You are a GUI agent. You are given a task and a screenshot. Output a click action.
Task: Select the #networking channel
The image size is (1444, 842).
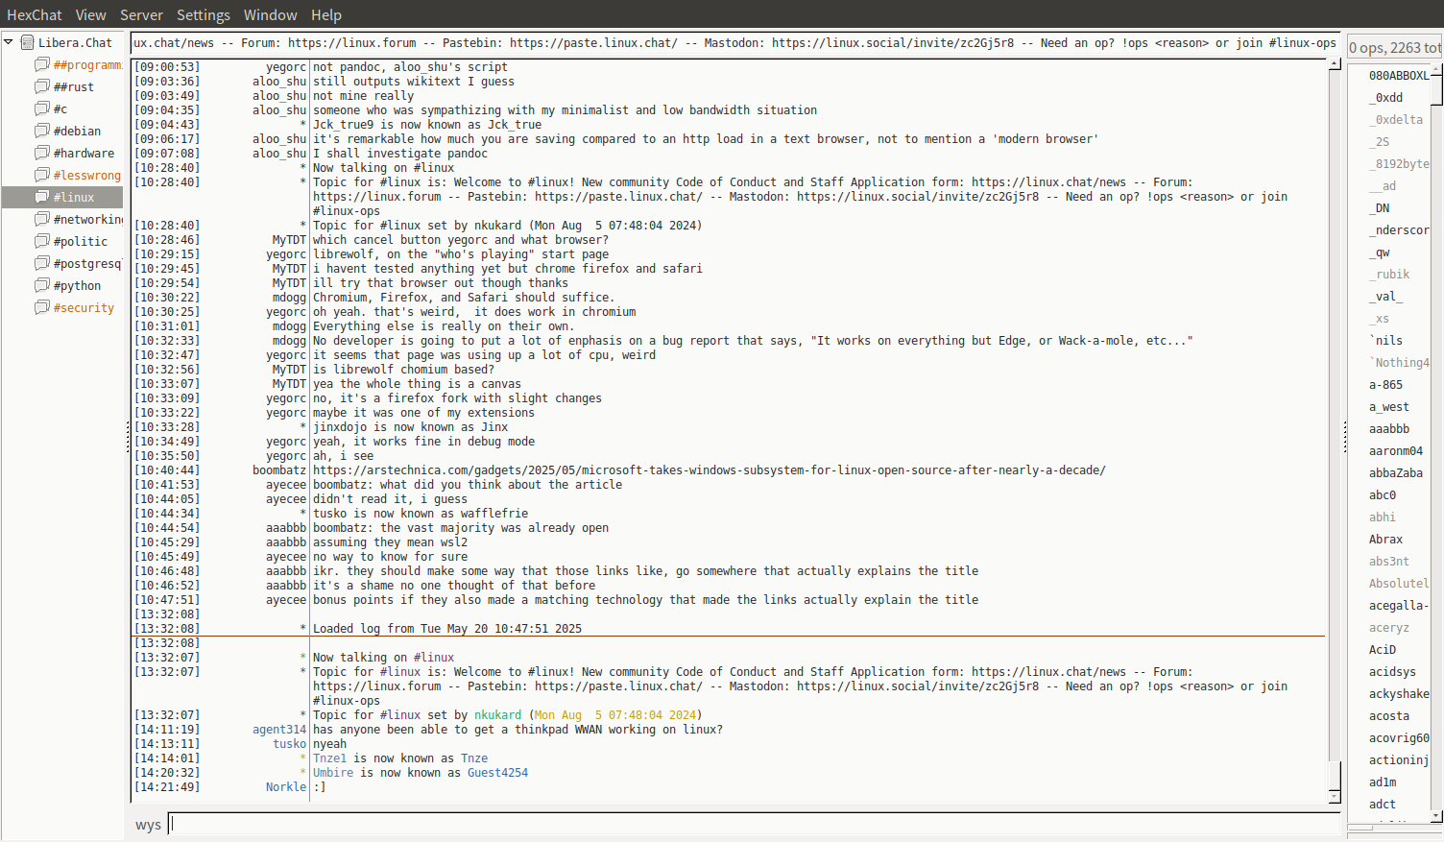pos(87,219)
